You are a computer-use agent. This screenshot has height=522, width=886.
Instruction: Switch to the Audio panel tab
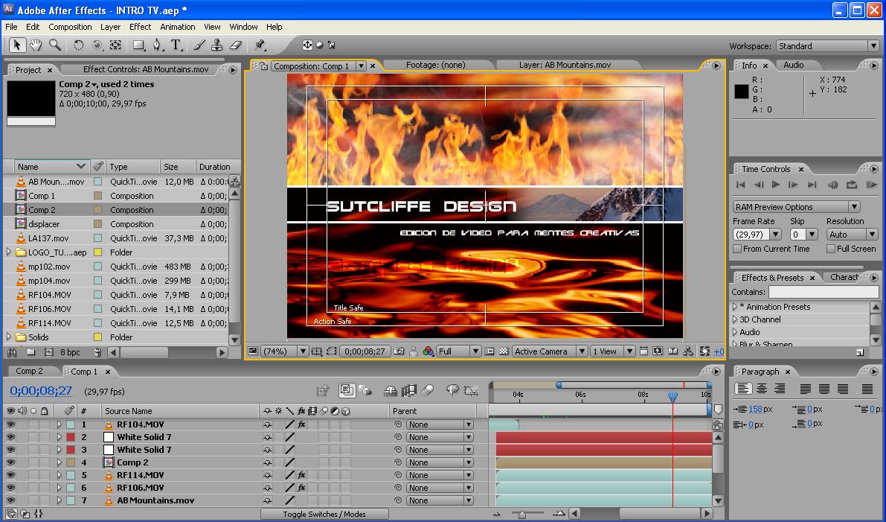pos(793,65)
